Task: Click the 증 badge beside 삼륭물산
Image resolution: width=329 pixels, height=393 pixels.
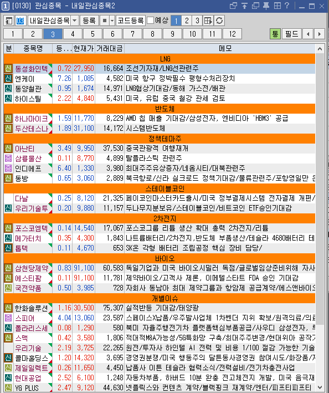Action: coord(8,158)
